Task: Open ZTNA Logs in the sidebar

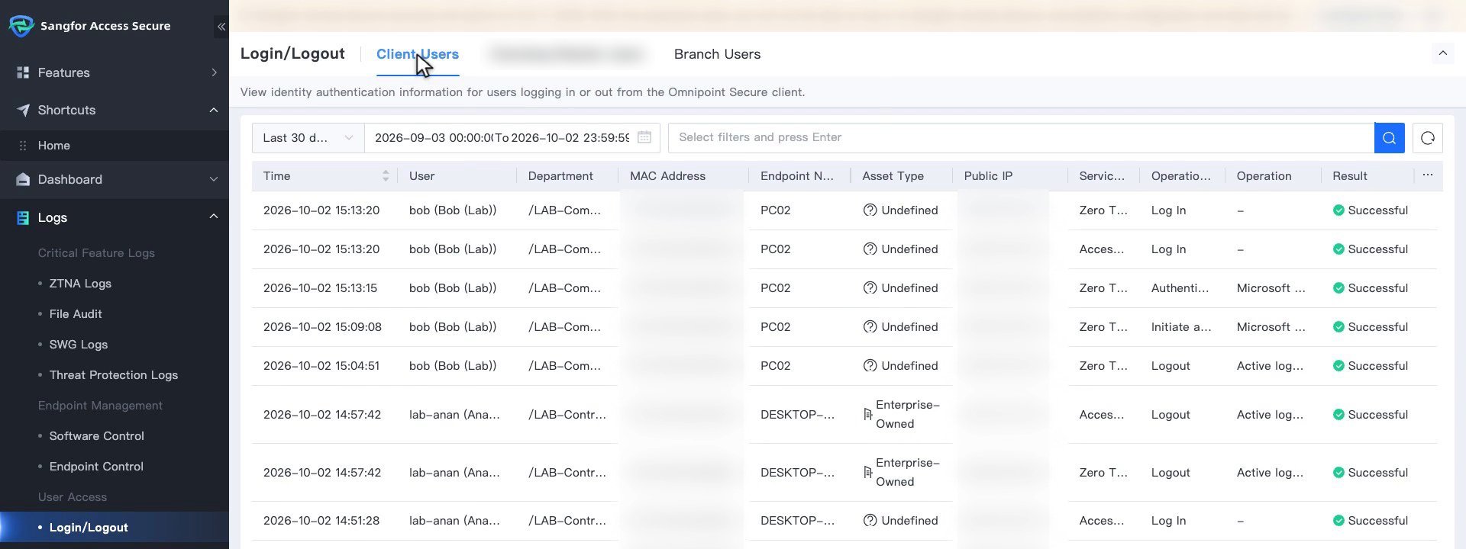Action: pos(80,284)
